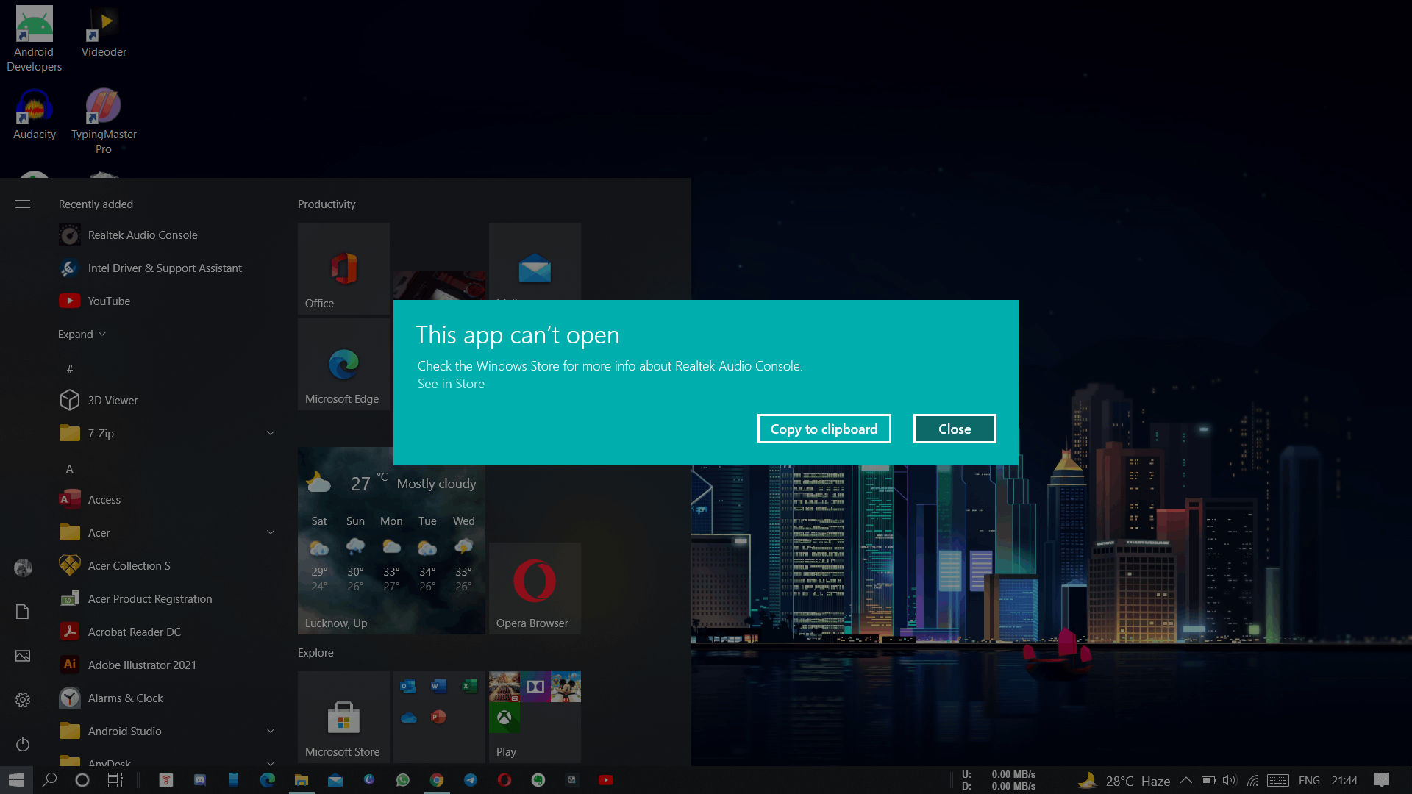This screenshot has height=794, width=1412.
Task: Open Cortana from the taskbar
Action: (82, 780)
